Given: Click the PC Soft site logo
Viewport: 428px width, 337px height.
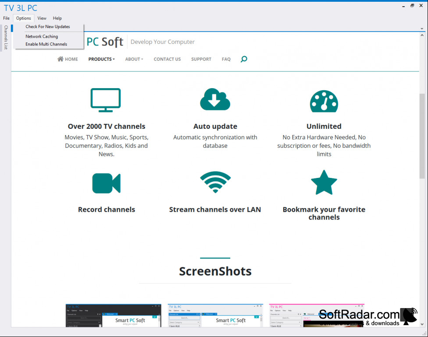Looking at the screenshot, I should pyautogui.click(x=105, y=42).
